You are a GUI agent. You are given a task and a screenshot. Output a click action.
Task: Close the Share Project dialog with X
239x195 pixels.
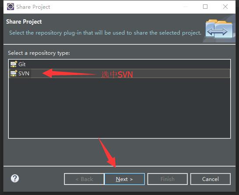coord(225,7)
